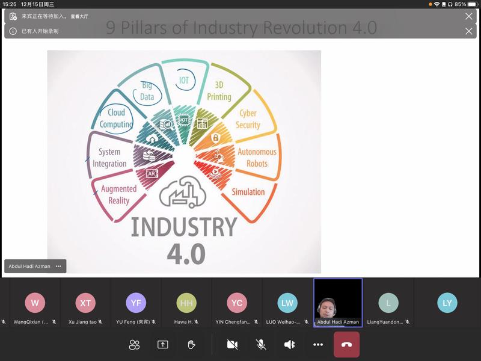The image size is (481, 361).
Task: Tap LUO Weihao's LW avatar
Action: click(287, 303)
